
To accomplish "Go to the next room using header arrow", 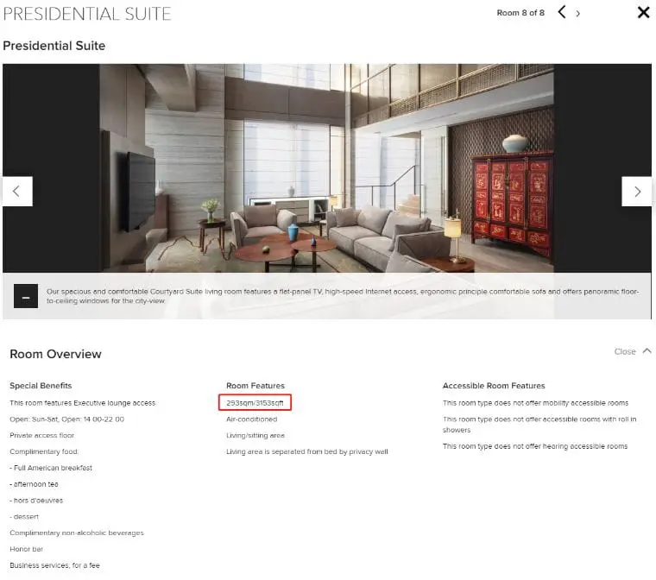I will [x=578, y=13].
